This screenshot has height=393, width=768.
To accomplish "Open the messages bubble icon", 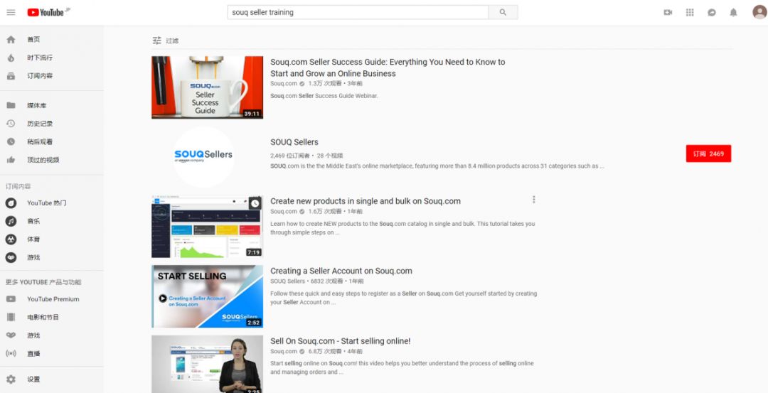I will 712,12.
